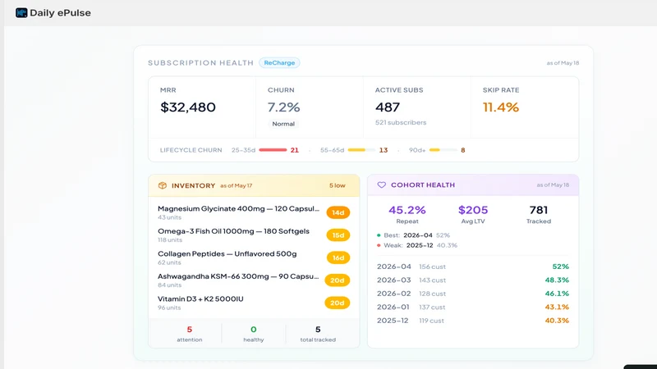The width and height of the screenshot is (657, 369).
Task: Click the 14d badge for Magnesium Glycinate
Action: (338, 212)
